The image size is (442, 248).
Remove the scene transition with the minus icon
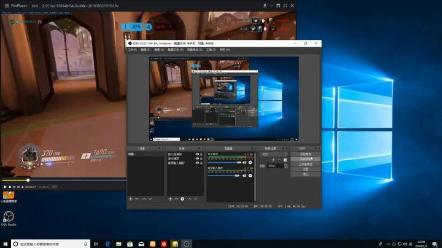[x=279, y=160]
